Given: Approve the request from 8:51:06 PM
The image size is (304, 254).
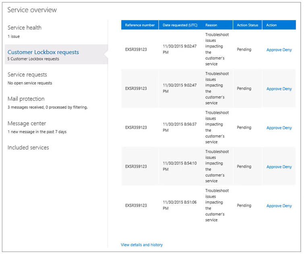Looking at the screenshot, I should point(274,206).
